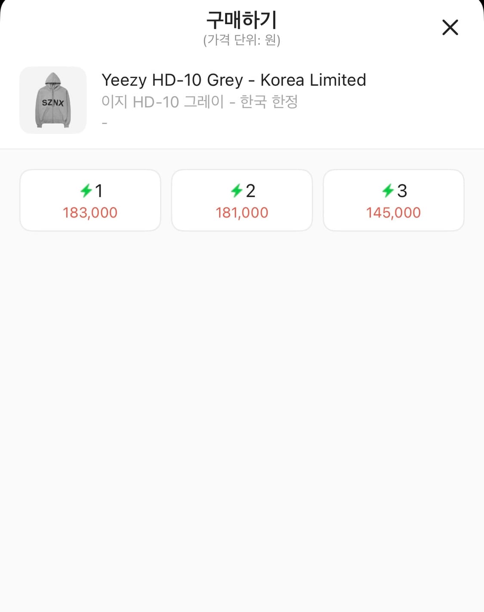The width and height of the screenshot is (484, 612).
Task: Click the lightning icon on option 1
Action: (x=86, y=190)
